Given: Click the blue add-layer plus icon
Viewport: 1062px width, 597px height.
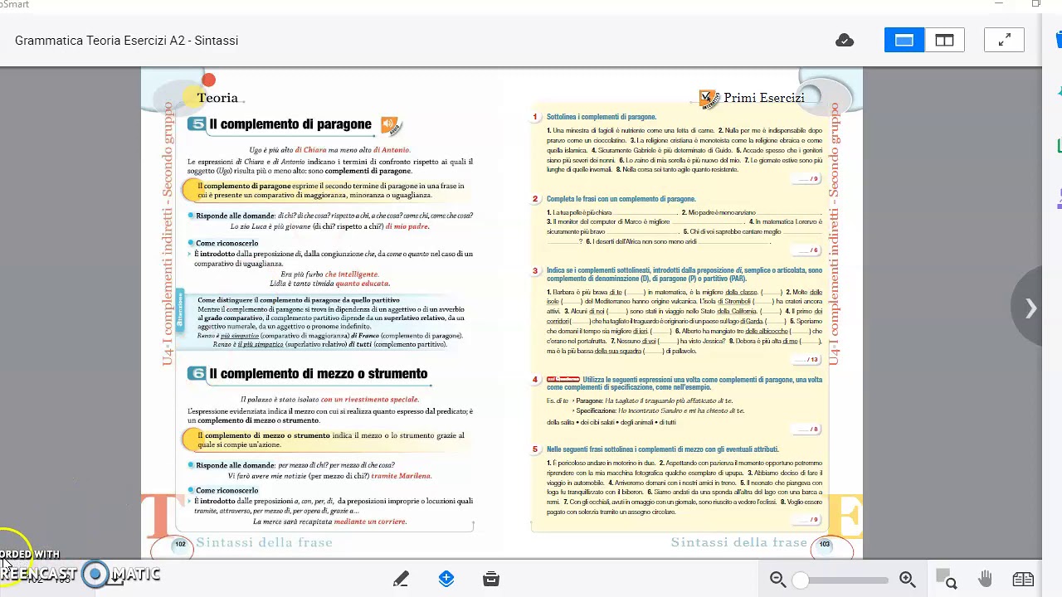Looking at the screenshot, I should click(x=446, y=579).
